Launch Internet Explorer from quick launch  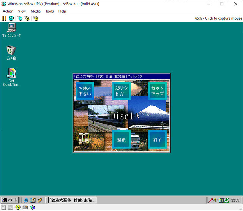click(26, 200)
